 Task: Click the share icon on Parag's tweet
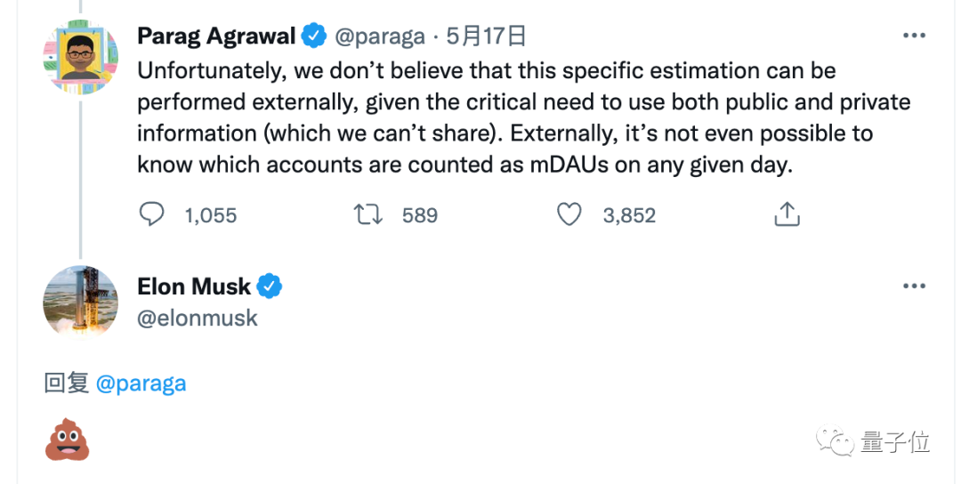pyautogui.click(x=787, y=214)
